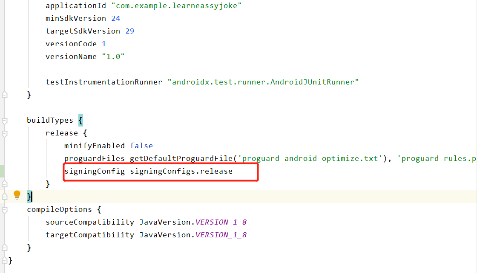Image resolution: width=477 pixels, height=273 pixels.
Task: Collapse the compileOptions block via gutter arrow
Action: pos(5,209)
